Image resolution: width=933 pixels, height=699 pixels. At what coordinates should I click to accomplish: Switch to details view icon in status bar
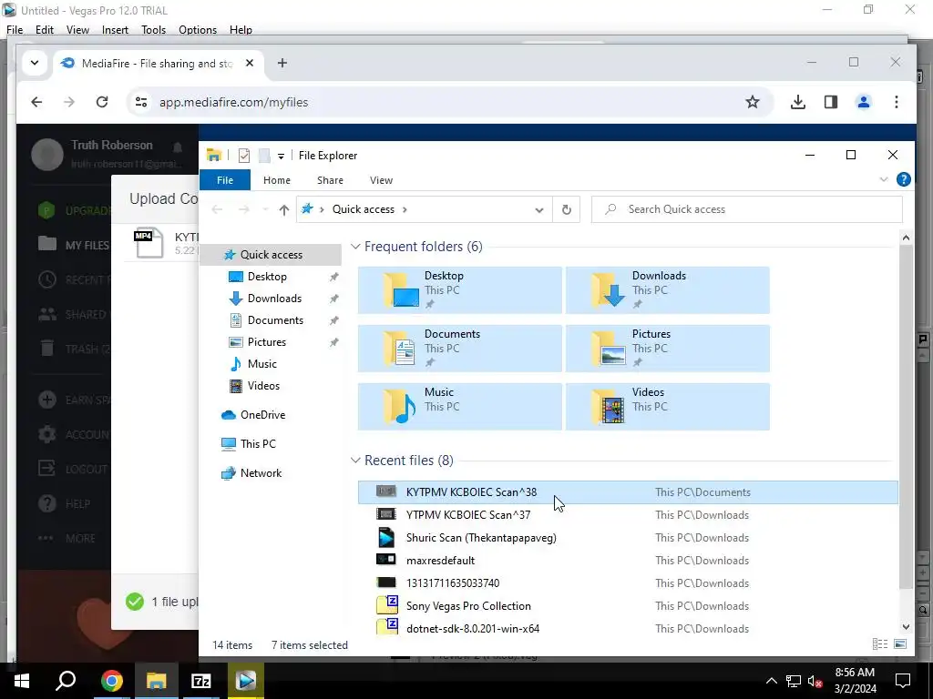[879, 644]
